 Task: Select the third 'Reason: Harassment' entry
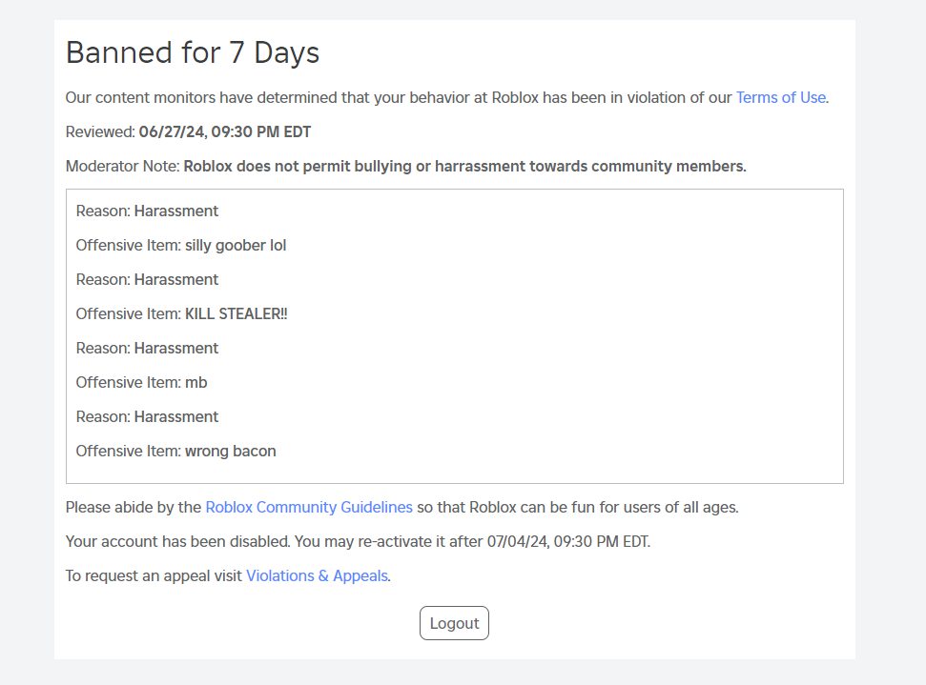(147, 348)
